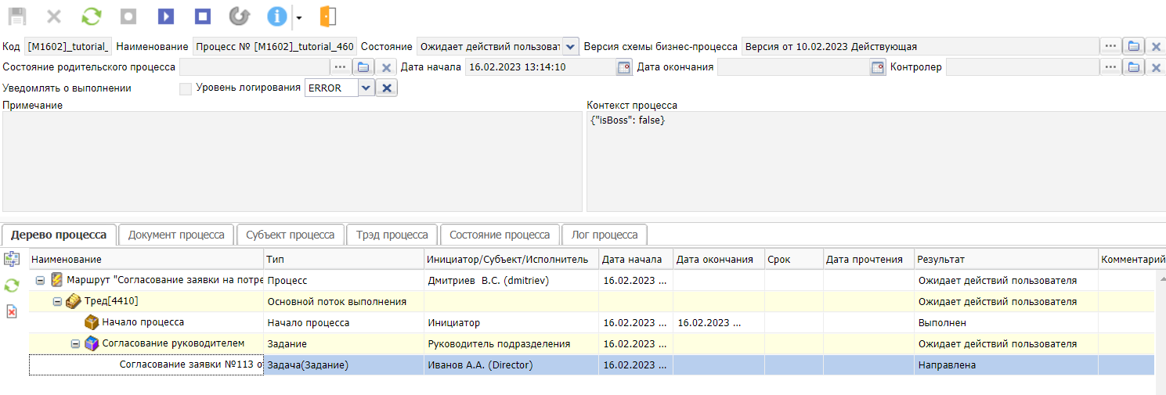
Task: Open the Лог процесса tab
Action: pos(604,235)
